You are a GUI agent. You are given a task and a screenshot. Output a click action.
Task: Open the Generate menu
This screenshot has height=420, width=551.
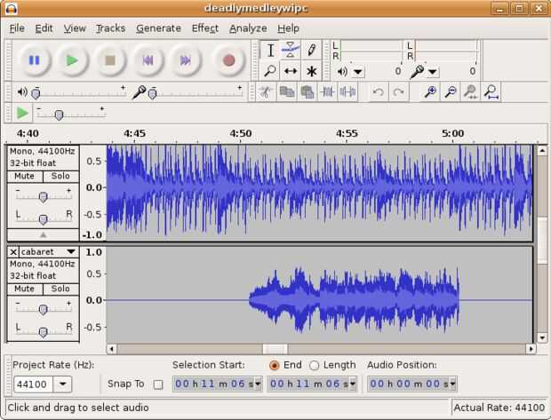coord(158,28)
